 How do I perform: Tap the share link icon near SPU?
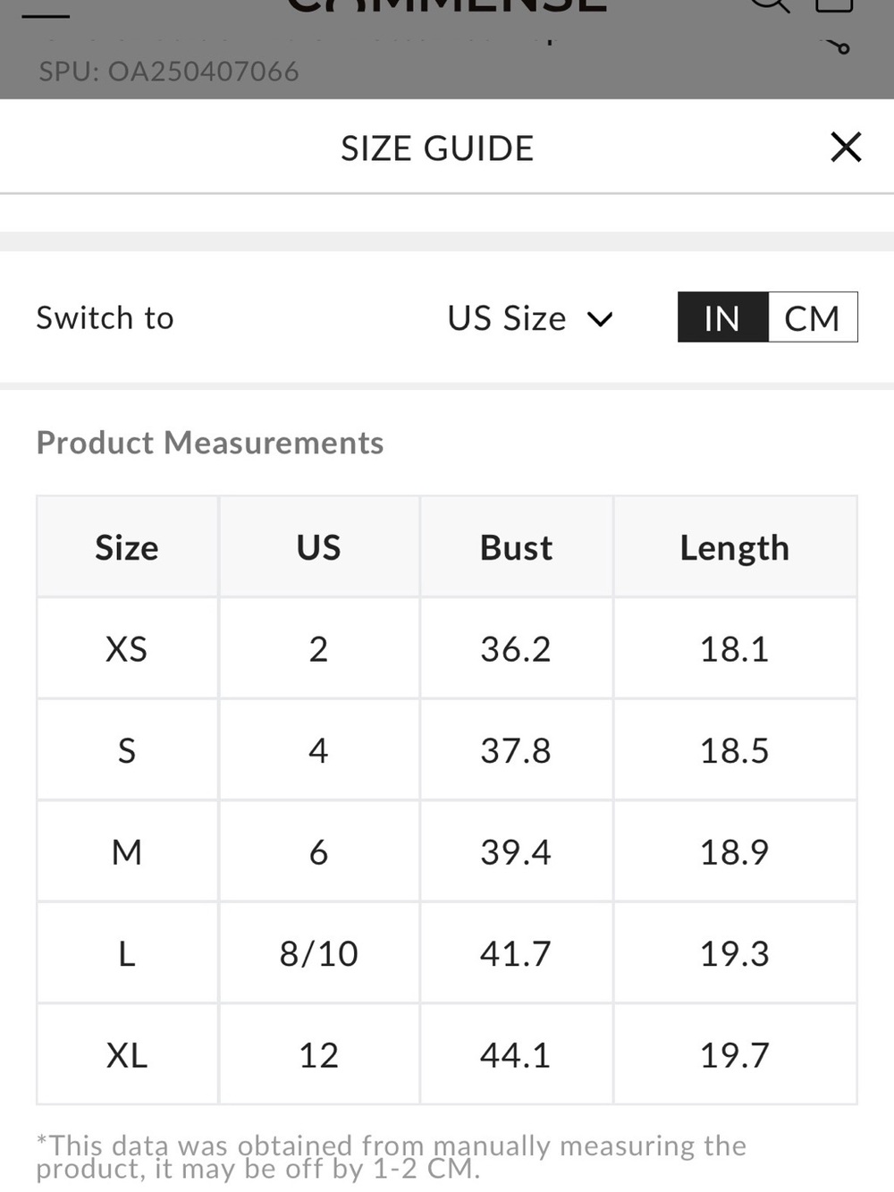pyautogui.click(x=838, y=46)
